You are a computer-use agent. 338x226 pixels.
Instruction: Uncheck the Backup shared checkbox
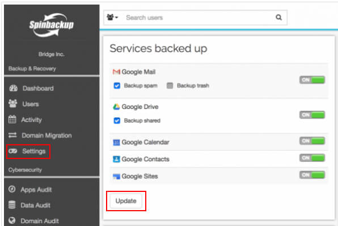[x=117, y=120]
